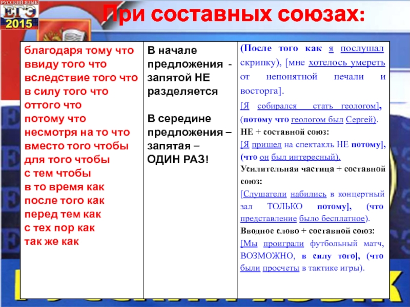The height and width of the screenshot is (307, 410).
Task: Click the slide title 'При составных союзах:'
Action: pos(234,14)
